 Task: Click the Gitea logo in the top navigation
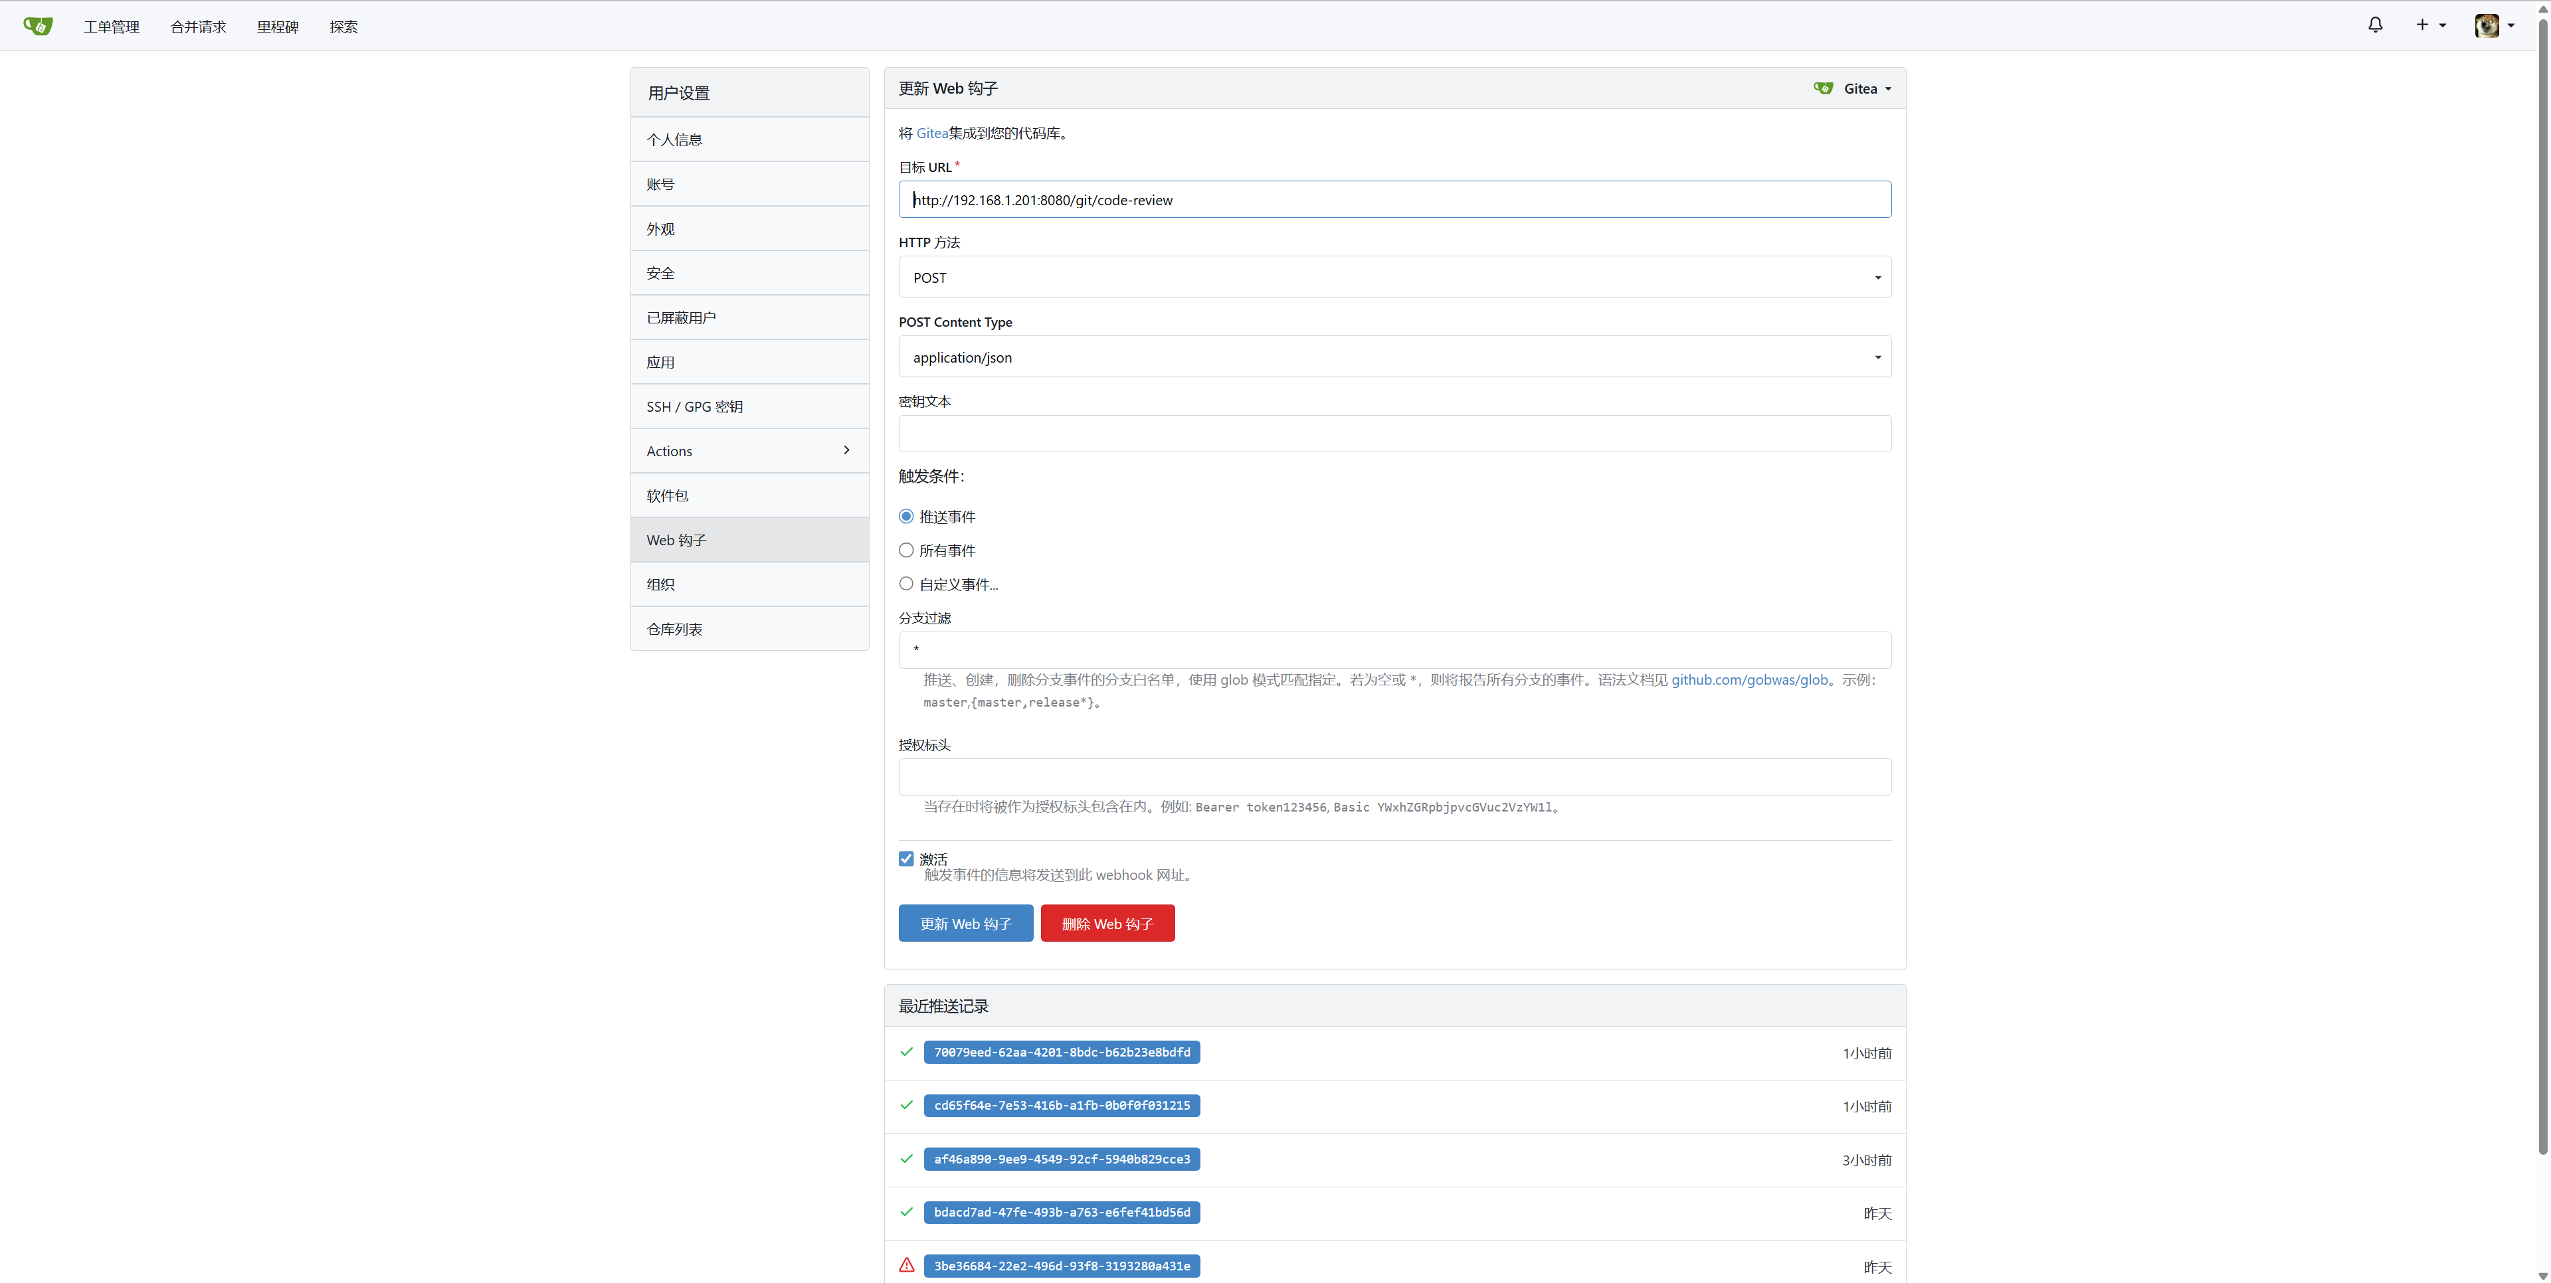pos(39,26)
